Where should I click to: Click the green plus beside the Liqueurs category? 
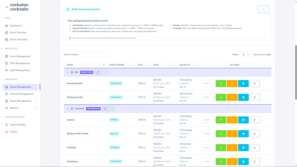click(x=112, y=109)
